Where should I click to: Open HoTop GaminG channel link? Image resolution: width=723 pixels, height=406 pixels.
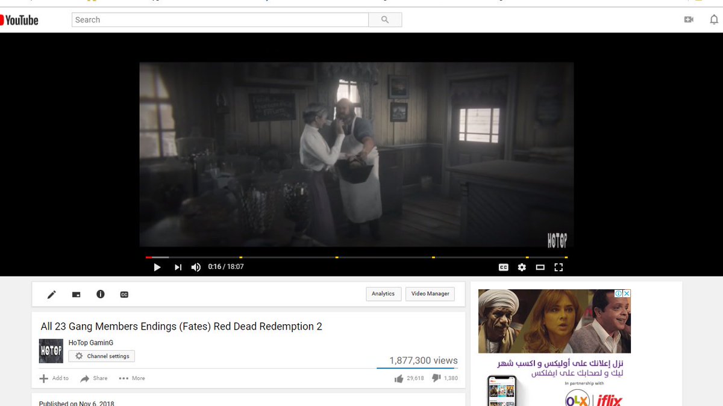(90, 343)
